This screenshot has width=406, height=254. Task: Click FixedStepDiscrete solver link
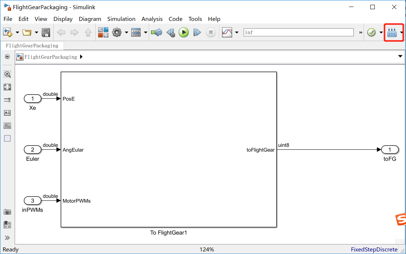[x=374, y=249]
